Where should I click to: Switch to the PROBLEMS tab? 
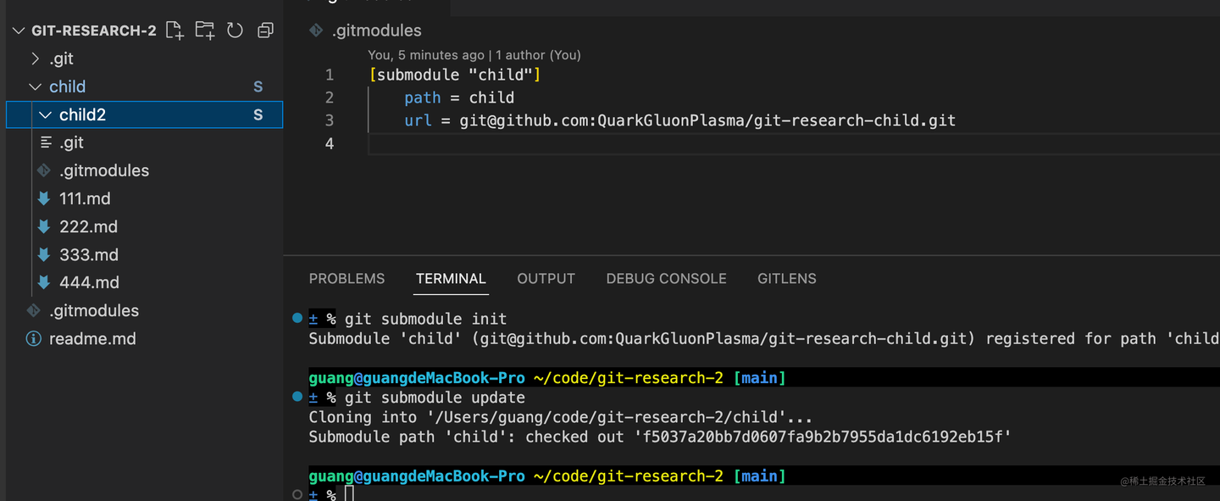[x=347, y=278]
